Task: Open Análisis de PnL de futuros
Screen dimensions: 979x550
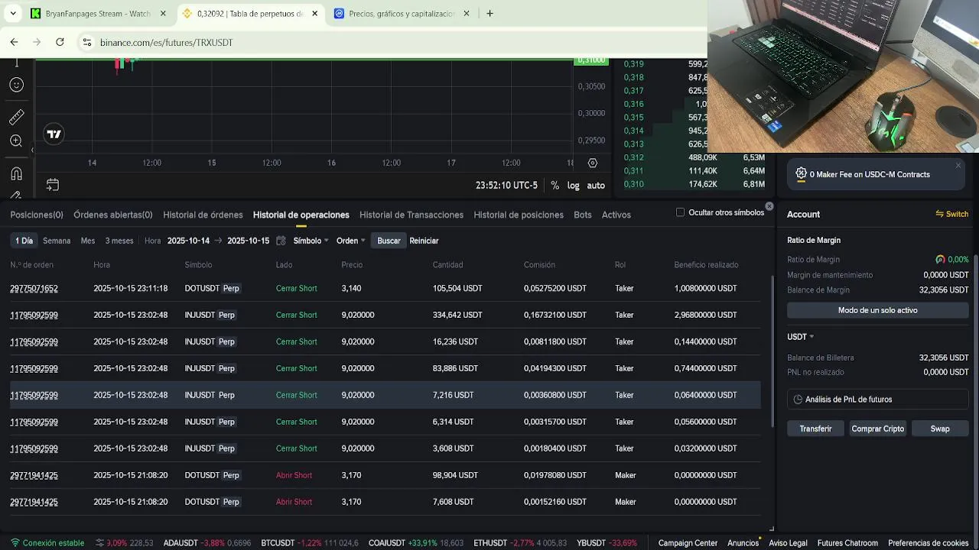Action: tap(877, 400)
